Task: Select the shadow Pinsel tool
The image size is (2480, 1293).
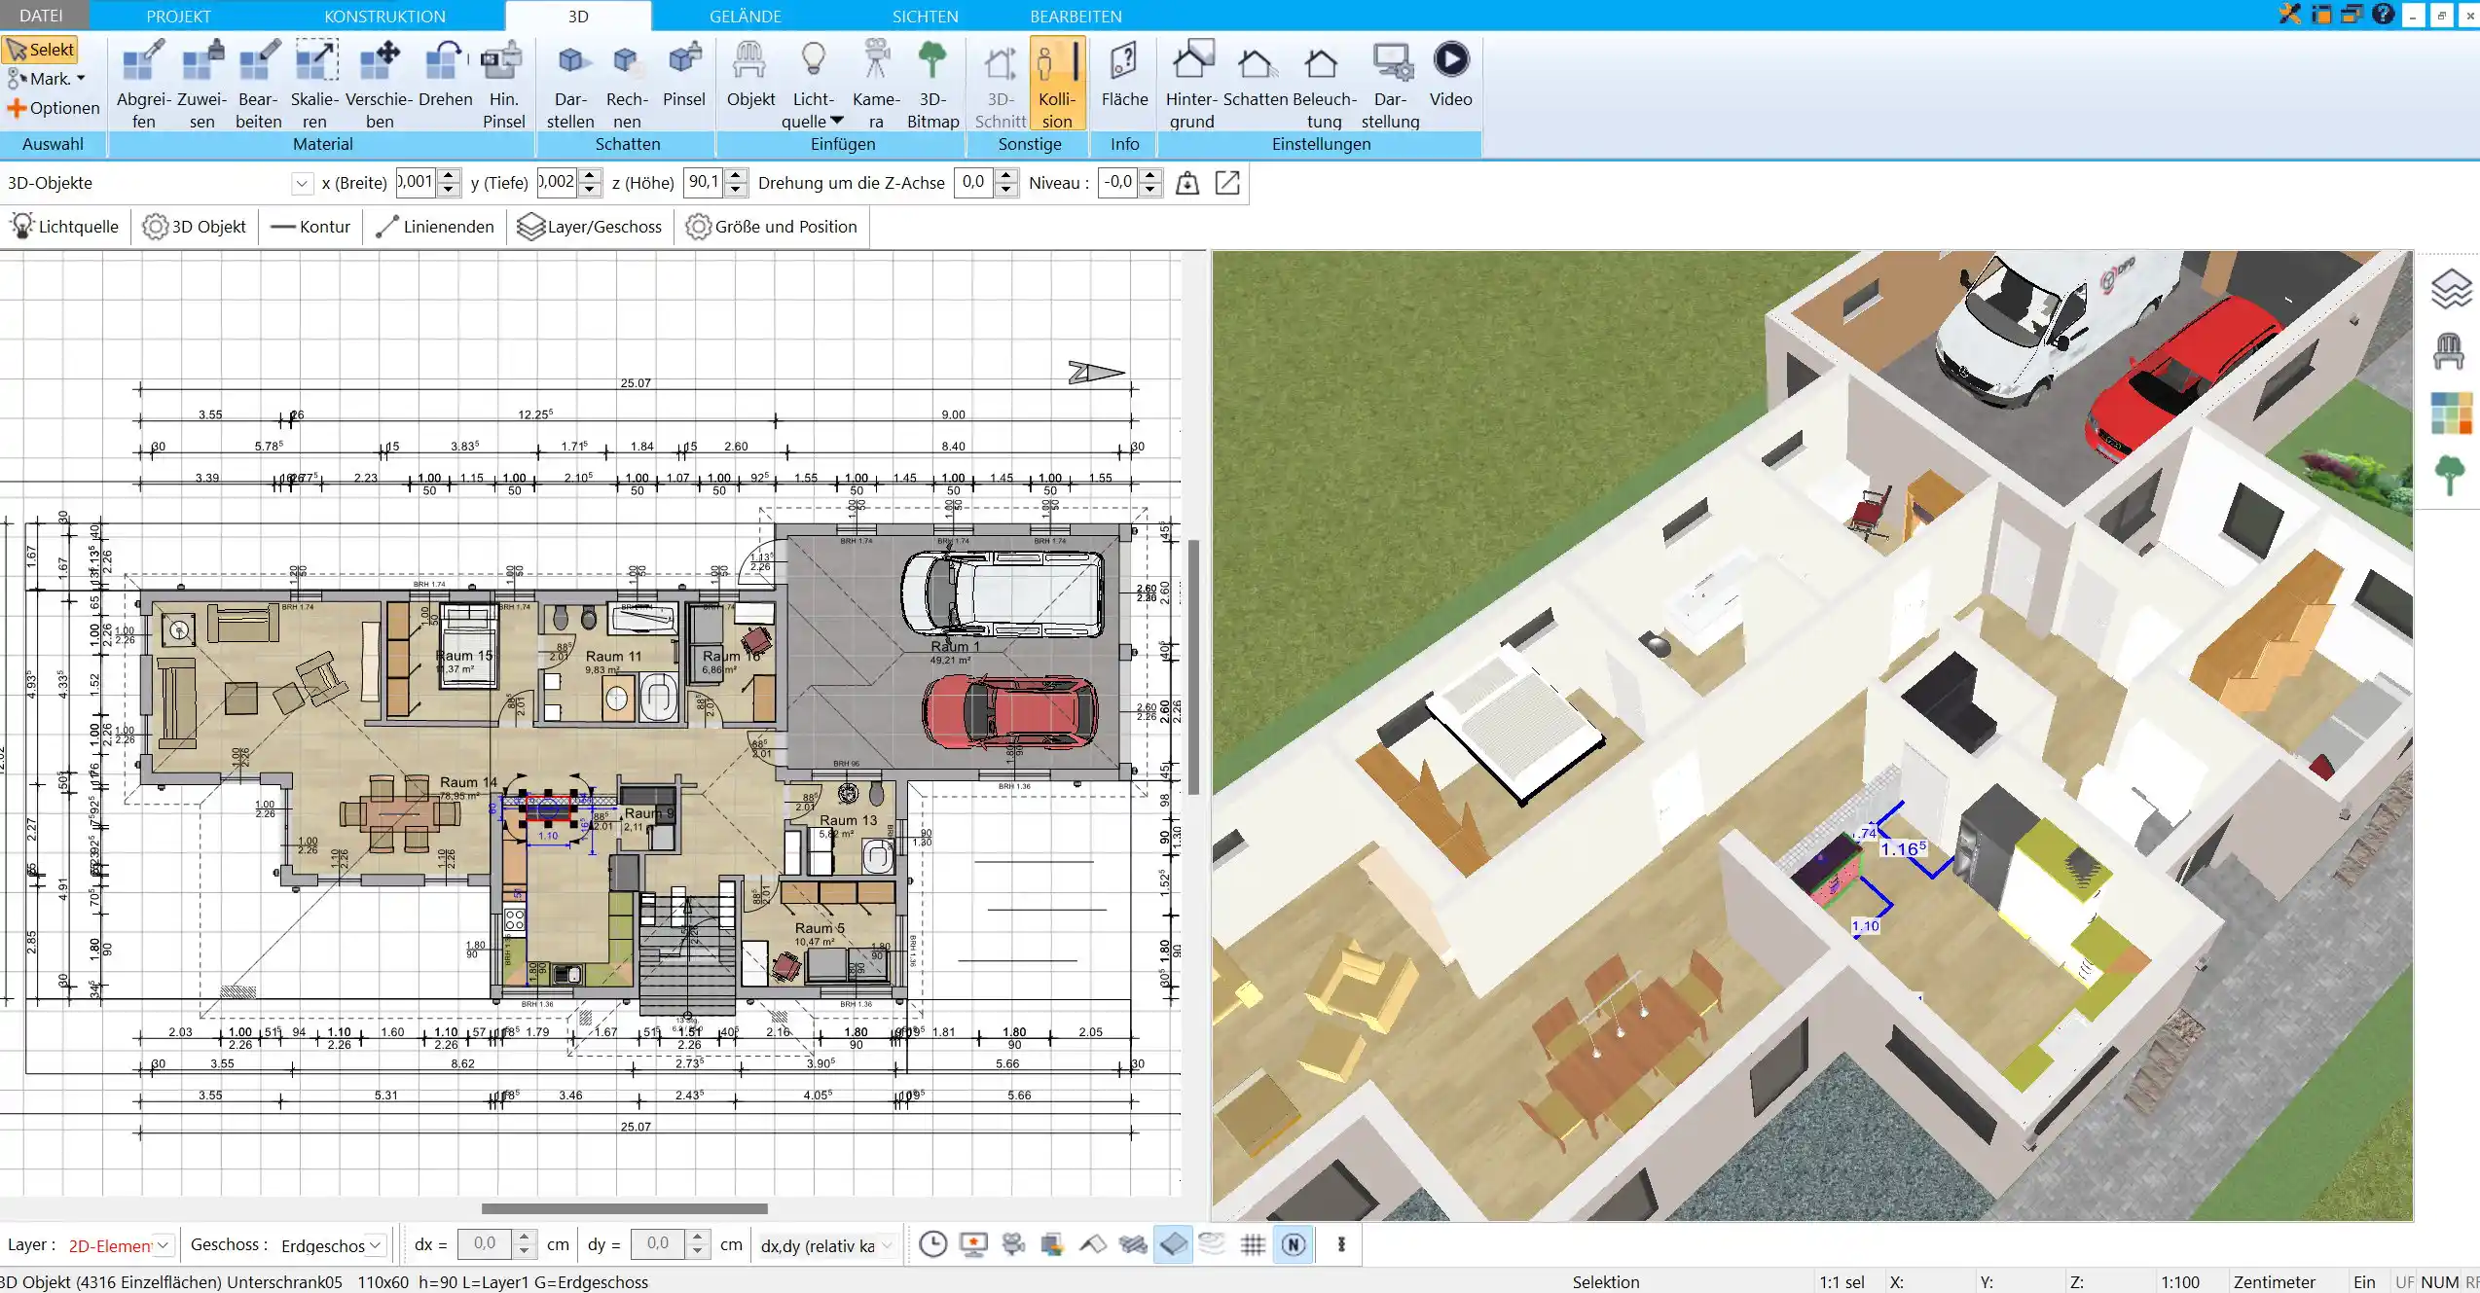Action: (684, 73)
